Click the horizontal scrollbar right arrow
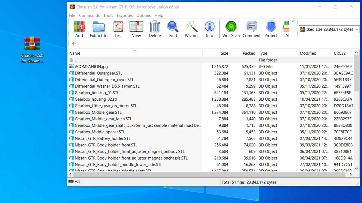Image resolution: width=362 pixels, height=203 pixels. point(351,174)
